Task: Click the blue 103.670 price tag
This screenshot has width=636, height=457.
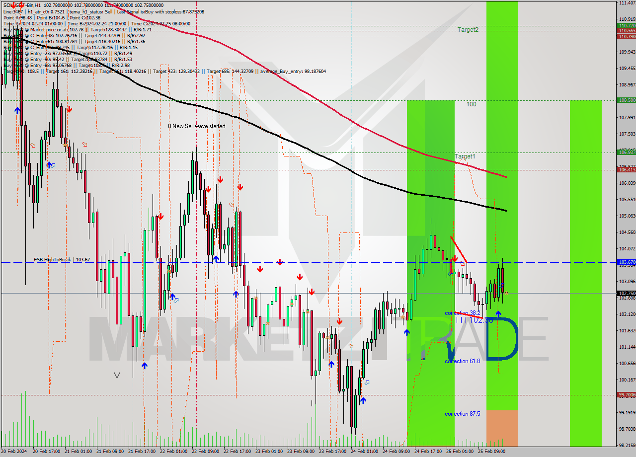Action: (x=627, y=262)
